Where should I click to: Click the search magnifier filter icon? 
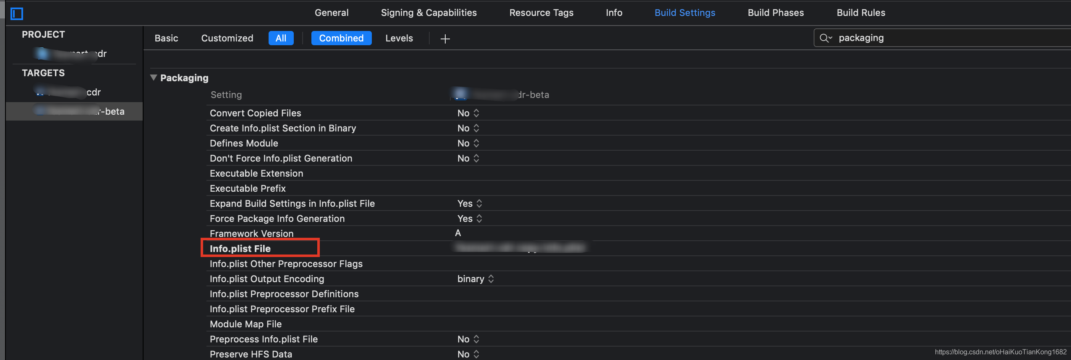tap(825, 38)
